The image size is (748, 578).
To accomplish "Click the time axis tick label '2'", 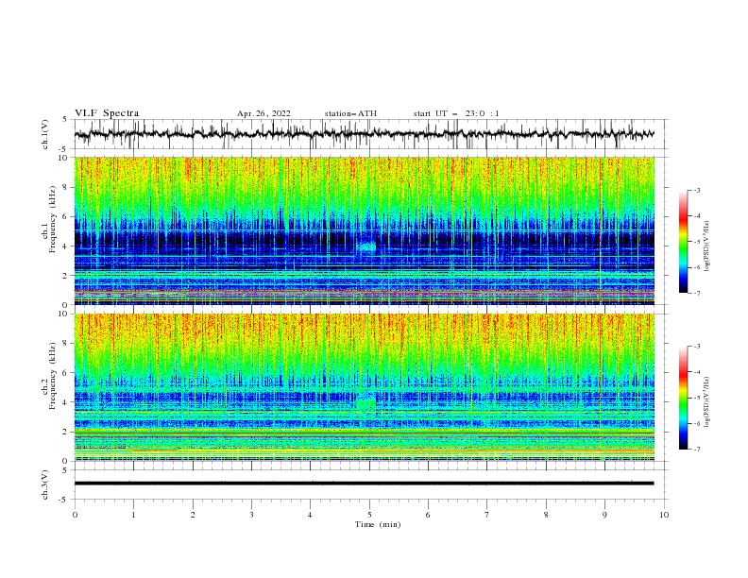I will (193, 515).
